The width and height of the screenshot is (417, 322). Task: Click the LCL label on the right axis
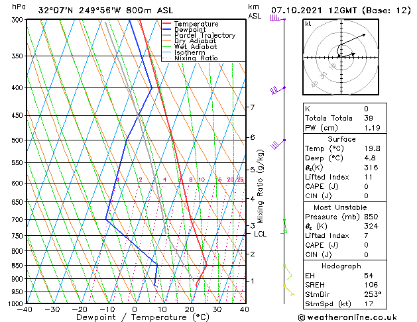click(x=260, y=234)
